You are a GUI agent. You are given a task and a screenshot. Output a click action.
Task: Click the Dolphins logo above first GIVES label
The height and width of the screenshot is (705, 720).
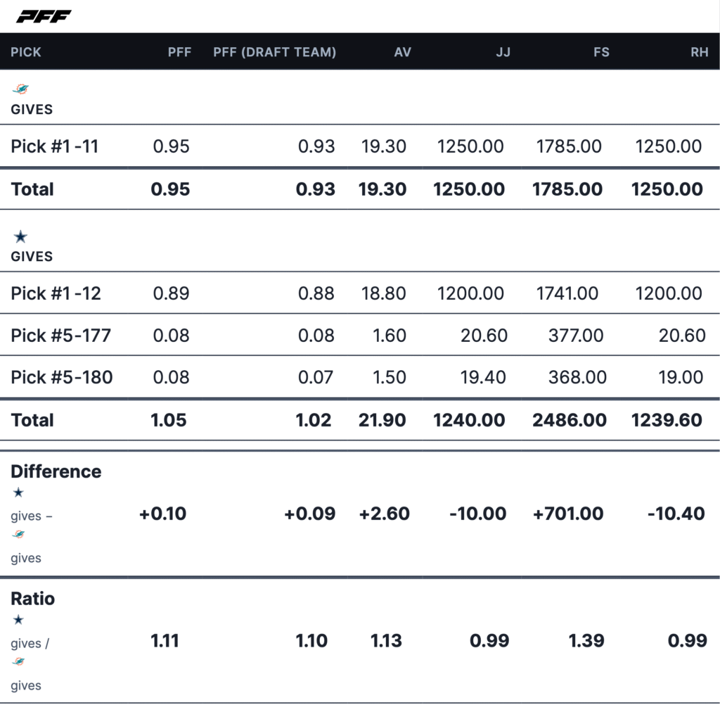(x=20, y=89)
